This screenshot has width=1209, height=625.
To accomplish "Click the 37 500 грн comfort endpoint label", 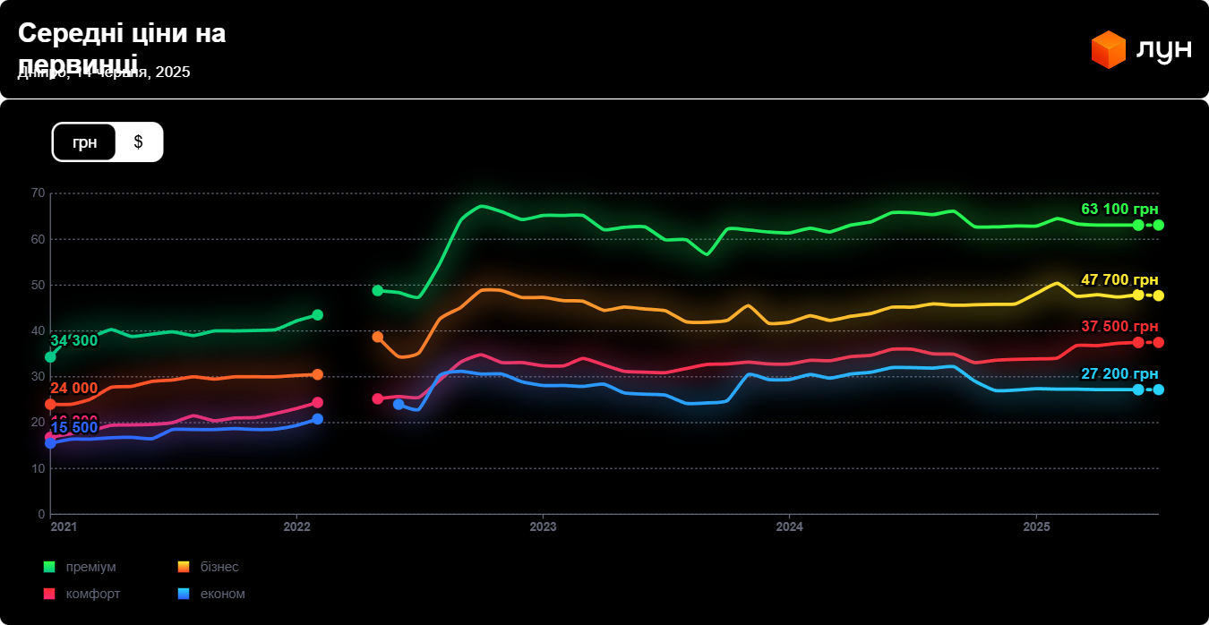I will (1119, 327).
